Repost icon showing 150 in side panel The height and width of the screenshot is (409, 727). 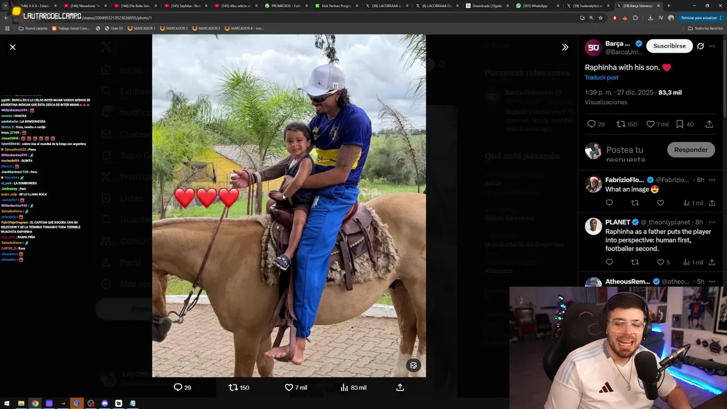pos(621,124)
